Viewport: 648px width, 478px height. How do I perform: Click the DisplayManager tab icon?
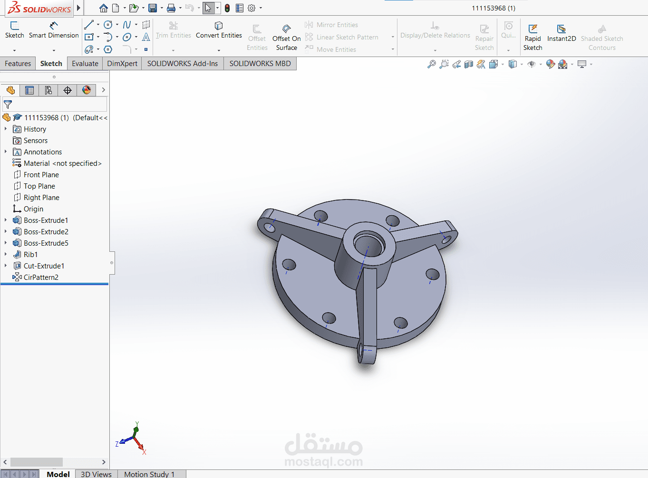coord(87,90)
